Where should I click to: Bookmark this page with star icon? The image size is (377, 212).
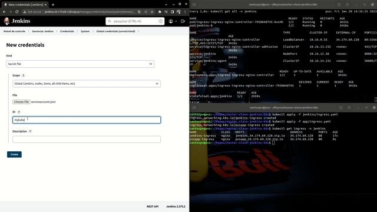click(x=152, y=12)
